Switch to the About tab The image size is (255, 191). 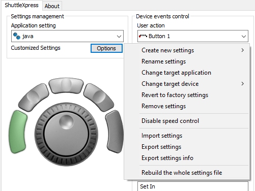(x=52, y=6)
